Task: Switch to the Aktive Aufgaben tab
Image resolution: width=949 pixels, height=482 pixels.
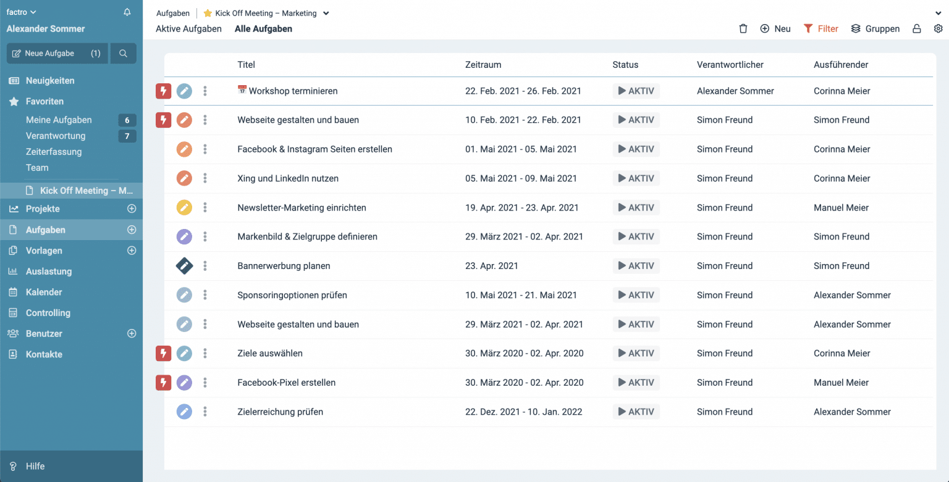Action: [188, 29]
